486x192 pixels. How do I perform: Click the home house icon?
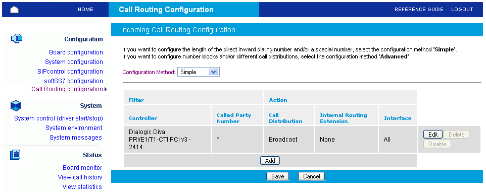tap(15, 10)
